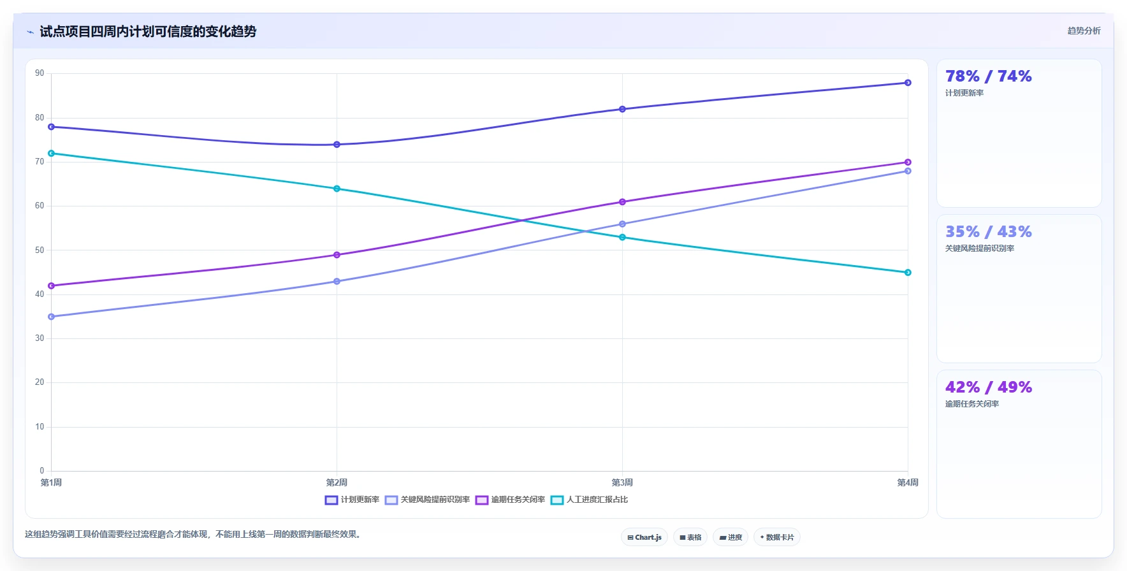Toggle the 逾期任务关闭率 legend series
The image size is (1127, 571).
510,500
